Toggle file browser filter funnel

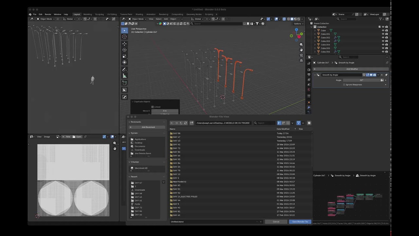(299, 123)
